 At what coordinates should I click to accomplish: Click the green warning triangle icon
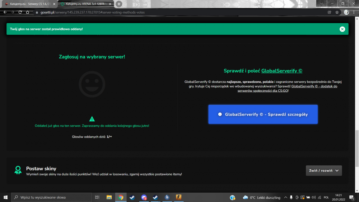coord(92,119)
